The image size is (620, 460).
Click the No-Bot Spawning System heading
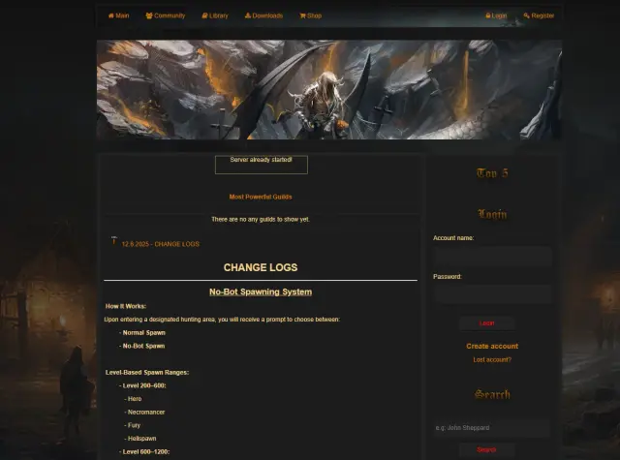261,292
